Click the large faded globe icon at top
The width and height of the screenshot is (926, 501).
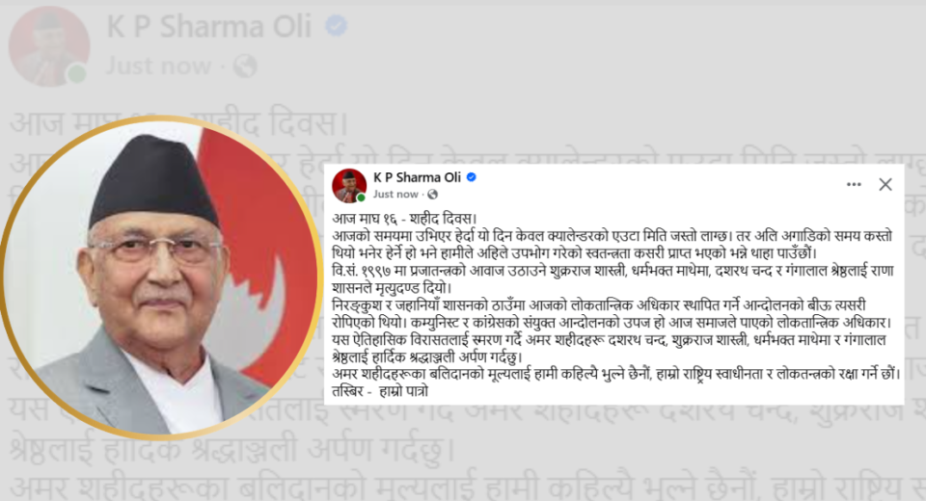point(244,66)
